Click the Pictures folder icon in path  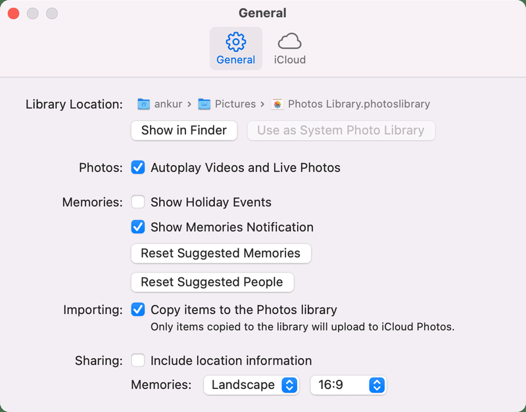click(x=204, y=104)
